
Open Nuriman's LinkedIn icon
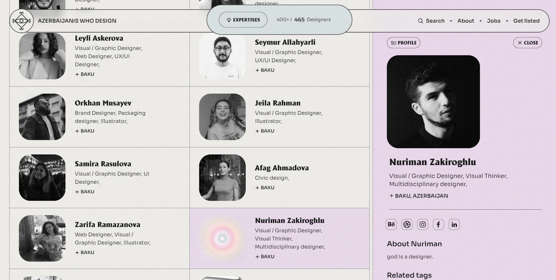pos(454,224)
